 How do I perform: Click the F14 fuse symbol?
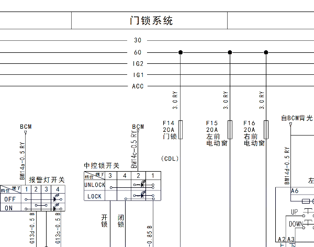[181, 130]
